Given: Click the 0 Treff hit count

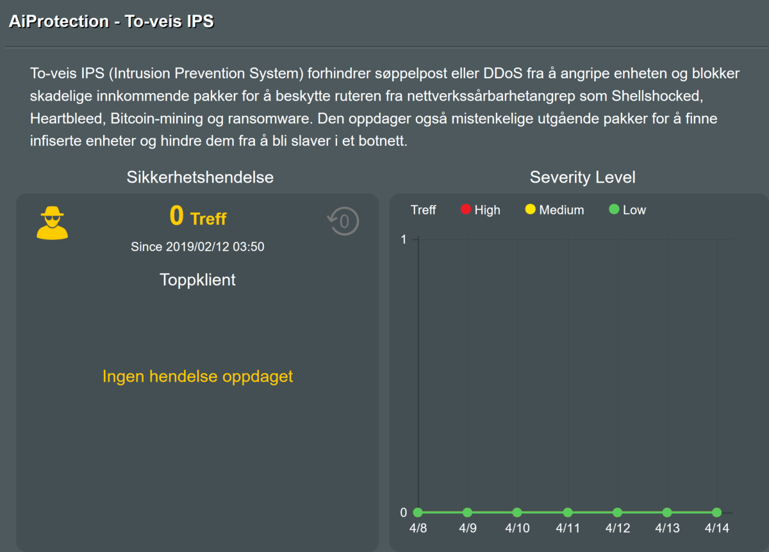Looking at the screenshot, I should click(x=197, y=217).
